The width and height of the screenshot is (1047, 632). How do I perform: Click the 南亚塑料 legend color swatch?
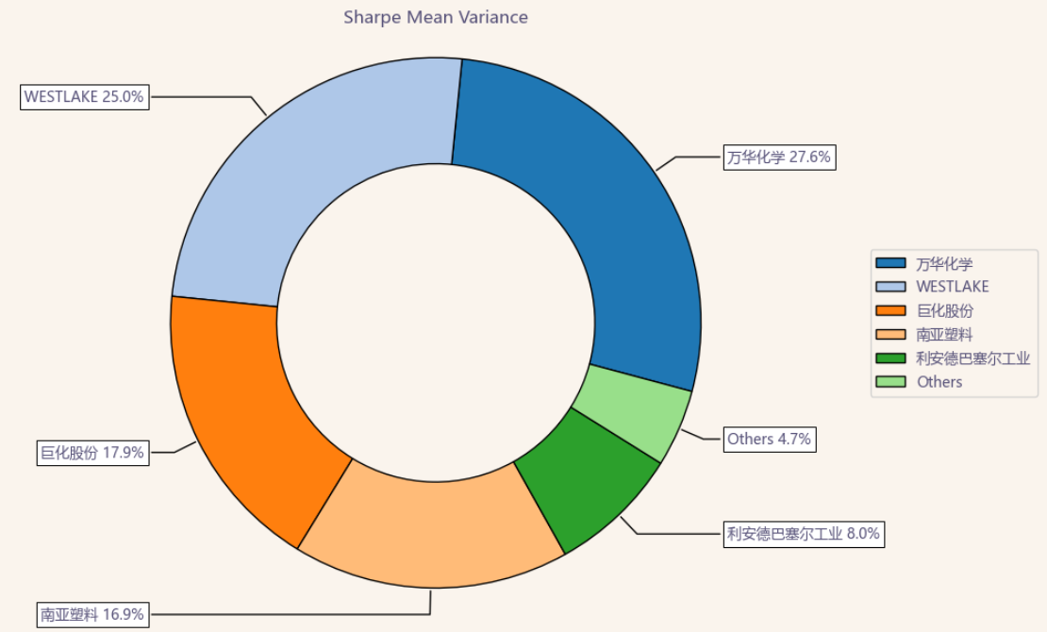point(890,334)
